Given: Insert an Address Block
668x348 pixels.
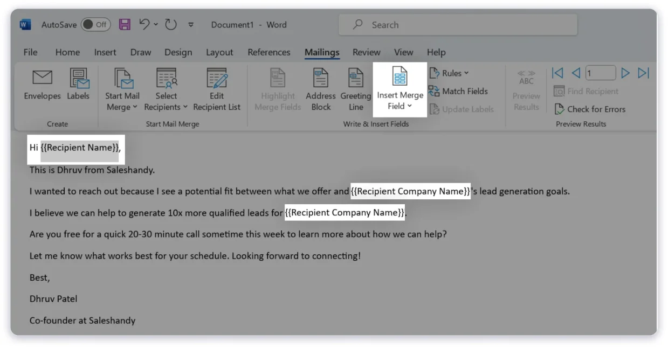Looking at the screenshot, I should (x=321, y=89).
